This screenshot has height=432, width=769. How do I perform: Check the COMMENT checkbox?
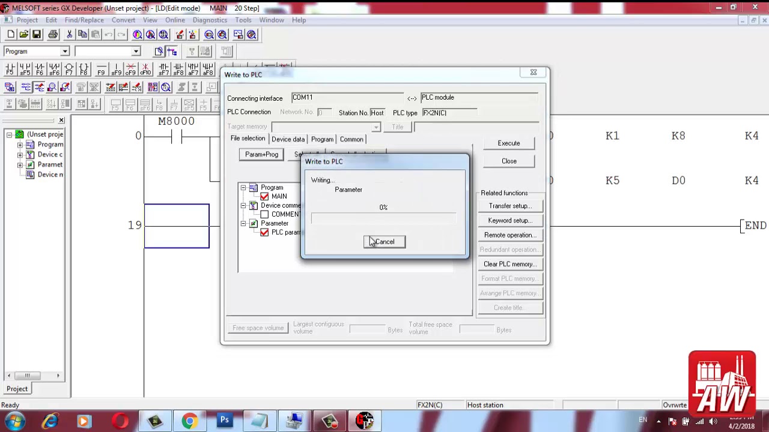pos(264,215)
